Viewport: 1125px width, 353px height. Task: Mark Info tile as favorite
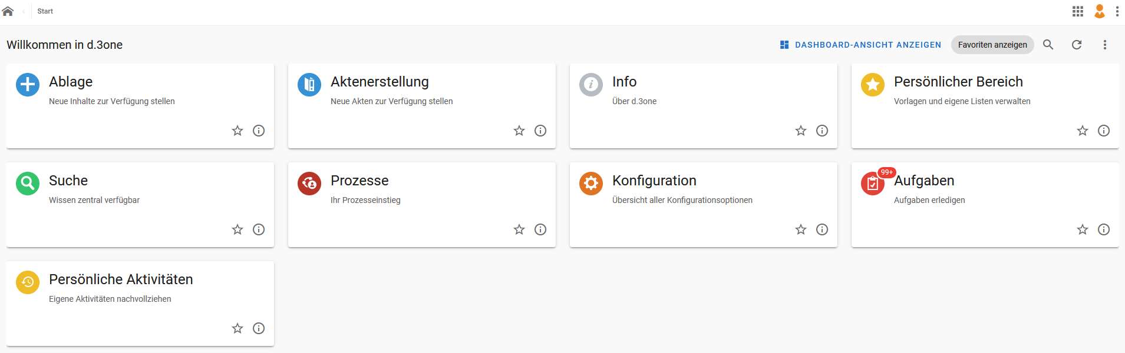(x=801, y=131)
